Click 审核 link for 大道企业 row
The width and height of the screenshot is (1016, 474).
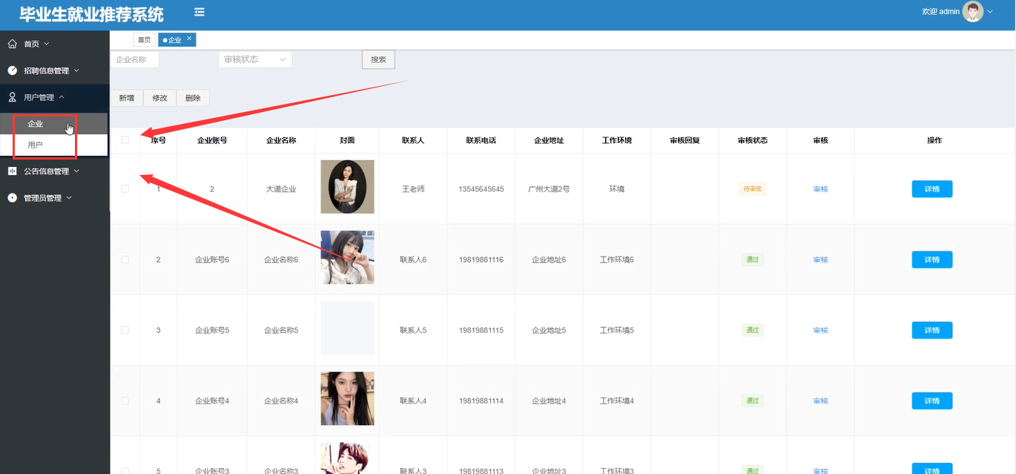click(x=820, y=189)
